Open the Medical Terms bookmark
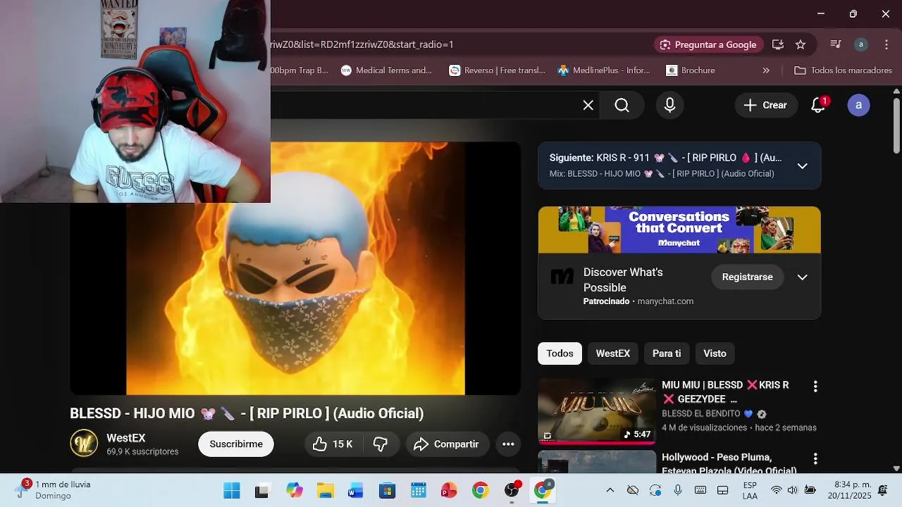Image resolution: width=902 pixels, height=507 pixels. click(386, 70)
